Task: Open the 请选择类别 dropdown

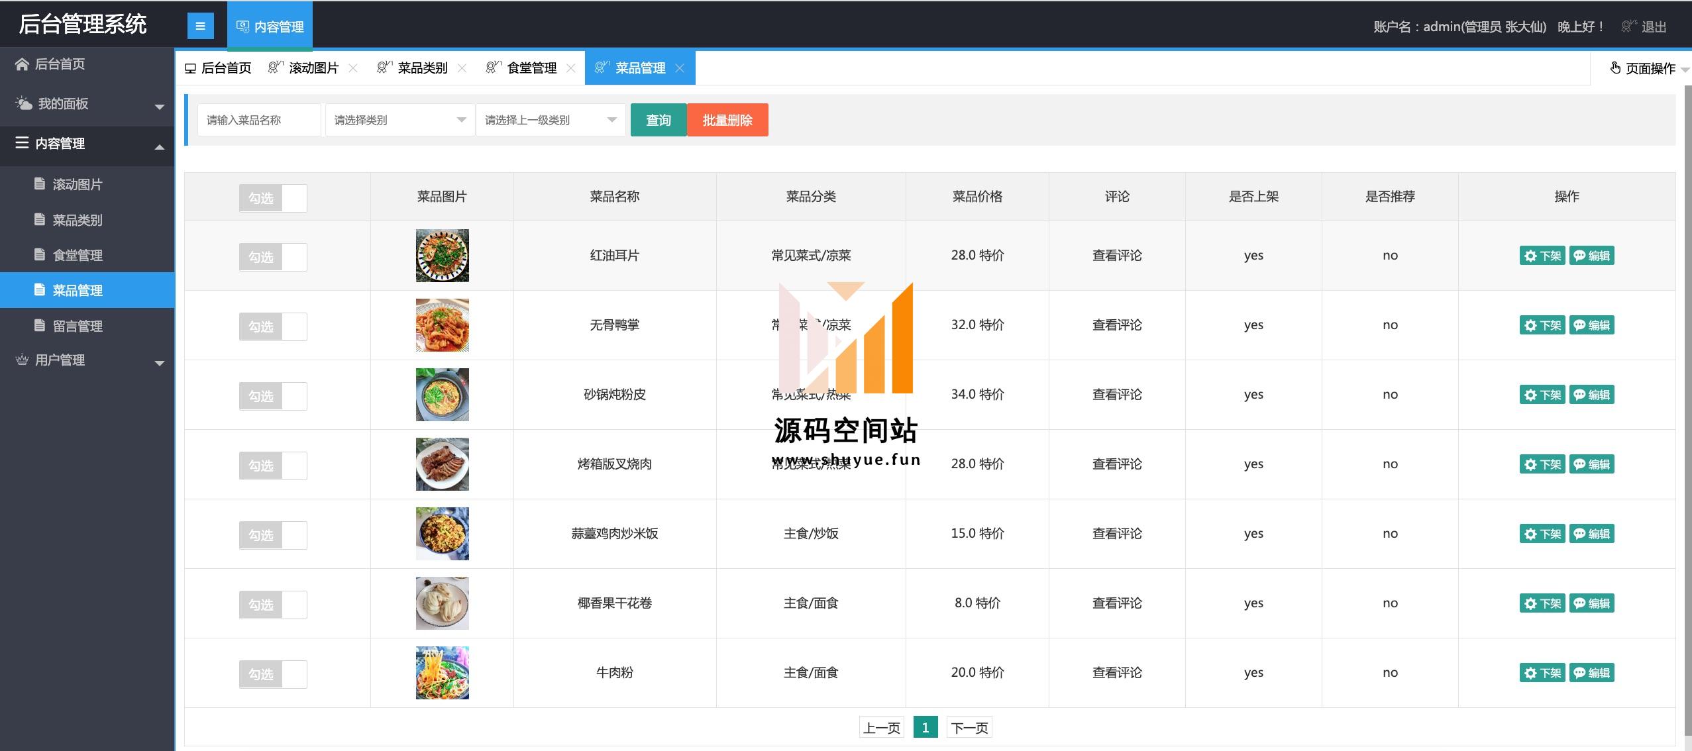Action: [x=400, y=120]
